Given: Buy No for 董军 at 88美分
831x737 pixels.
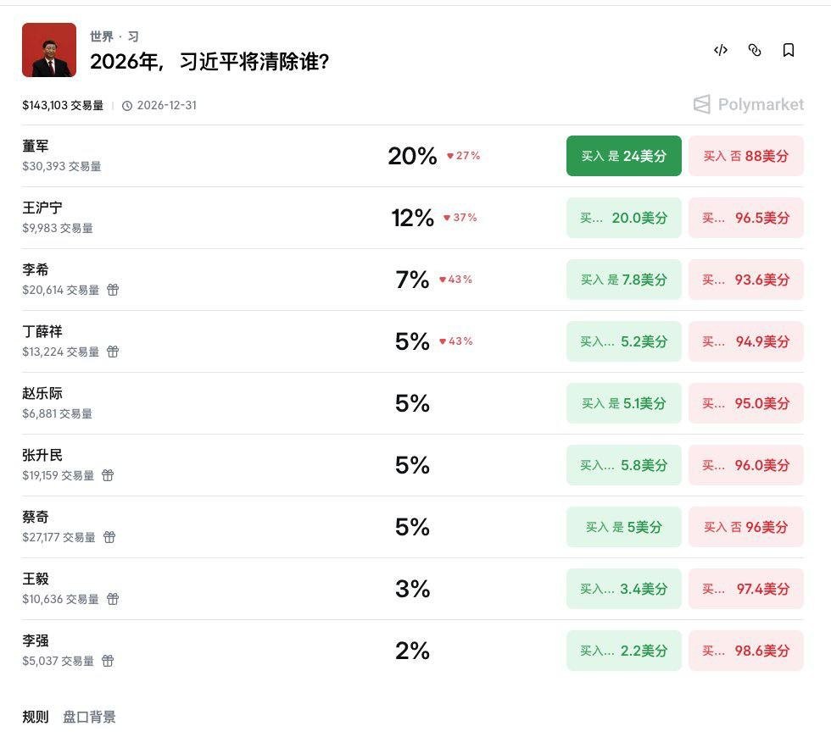Looking at the screenshot, I should (746, 156).
